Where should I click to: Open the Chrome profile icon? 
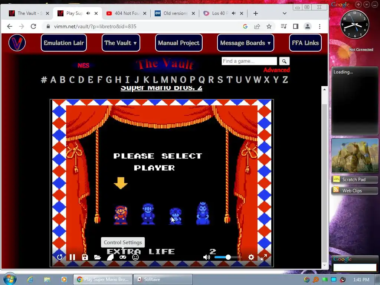point(308,26)
